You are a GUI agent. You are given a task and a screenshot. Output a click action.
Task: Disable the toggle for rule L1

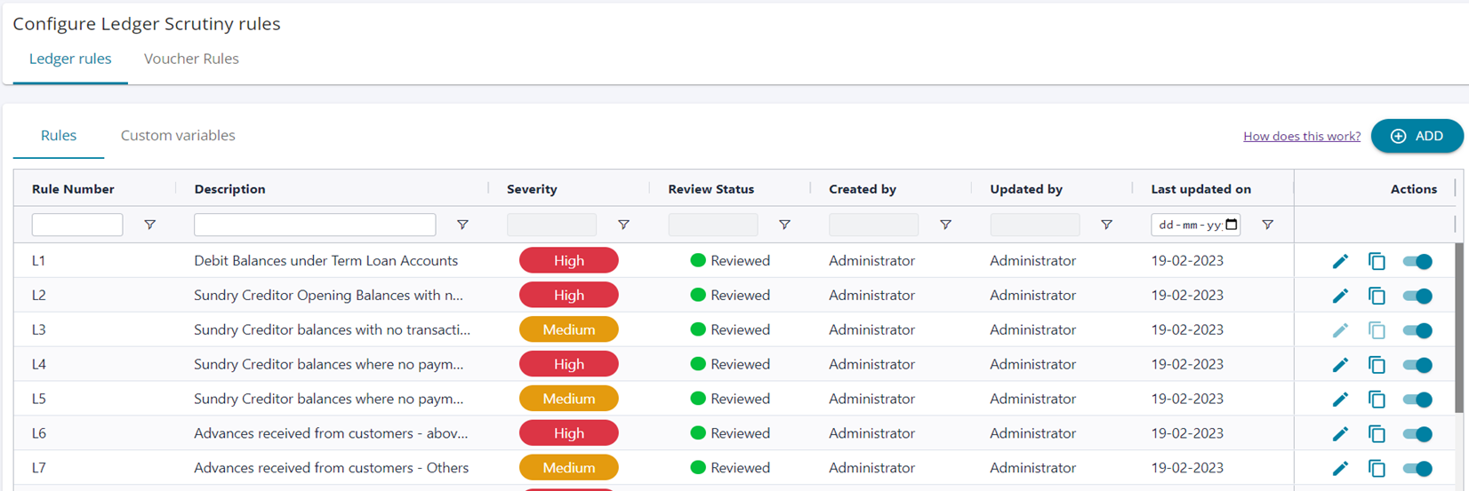point(1417,261)
